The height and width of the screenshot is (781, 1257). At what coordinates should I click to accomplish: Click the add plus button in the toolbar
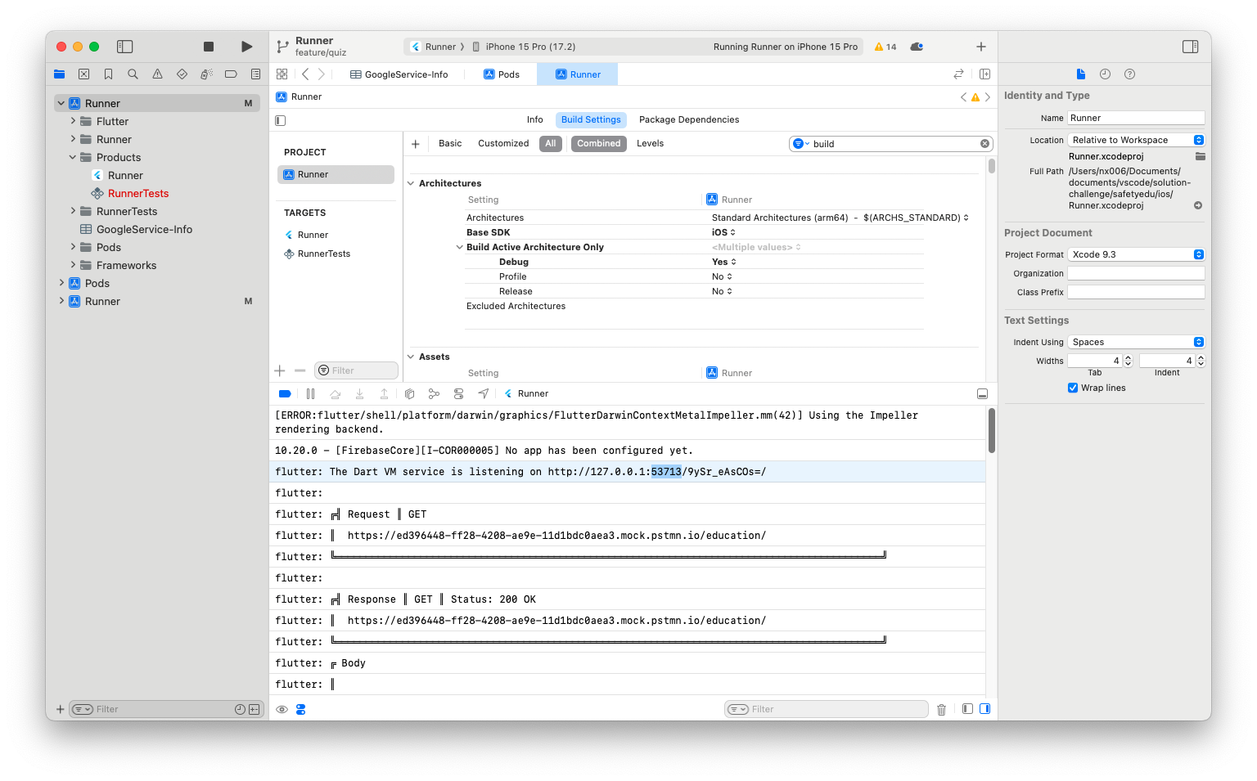pos(980,47)
